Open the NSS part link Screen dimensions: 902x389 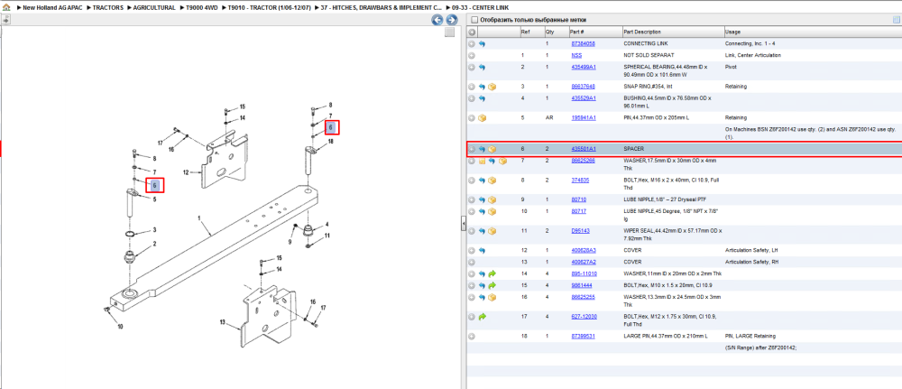tap(576, 55)
